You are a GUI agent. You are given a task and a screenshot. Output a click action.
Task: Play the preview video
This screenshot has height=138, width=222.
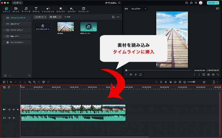pyautogui.click(x=135, y=75)
